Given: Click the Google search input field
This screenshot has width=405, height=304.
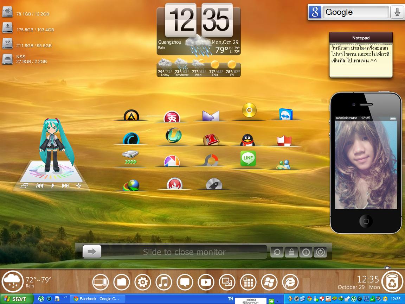Looking at the screenshot, I should pyautogui.click(x=356, y=12).
